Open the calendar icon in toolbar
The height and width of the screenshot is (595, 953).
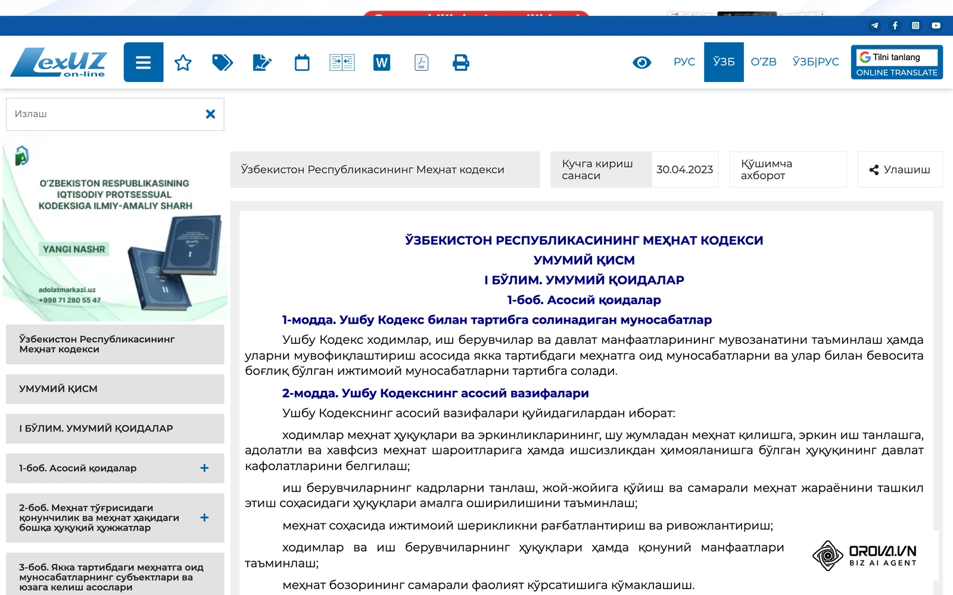[302, 62]
